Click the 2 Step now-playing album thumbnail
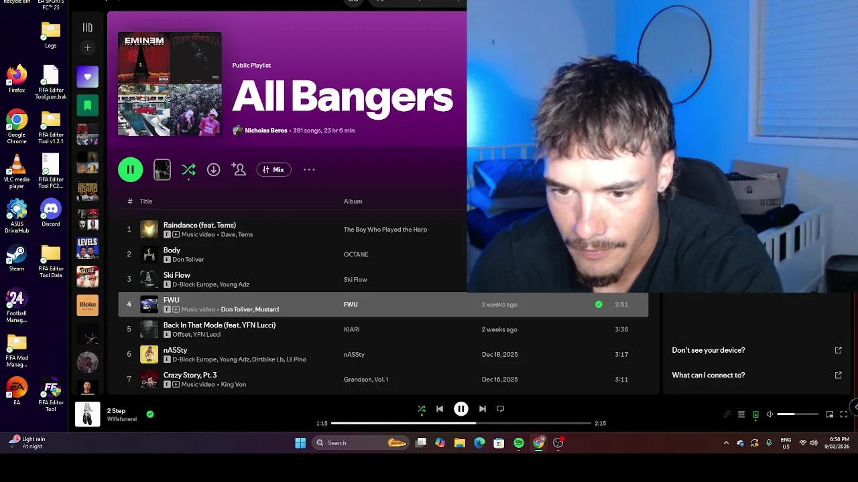Viewport: 858px width, 482px height. click(x=87, y=414)
